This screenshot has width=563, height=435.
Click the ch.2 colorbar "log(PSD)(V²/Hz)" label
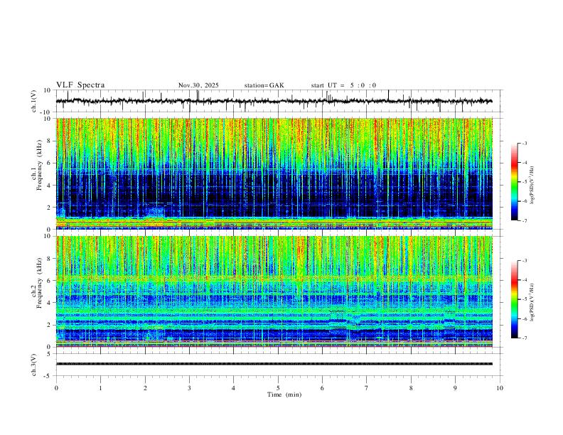pos(532,302)
